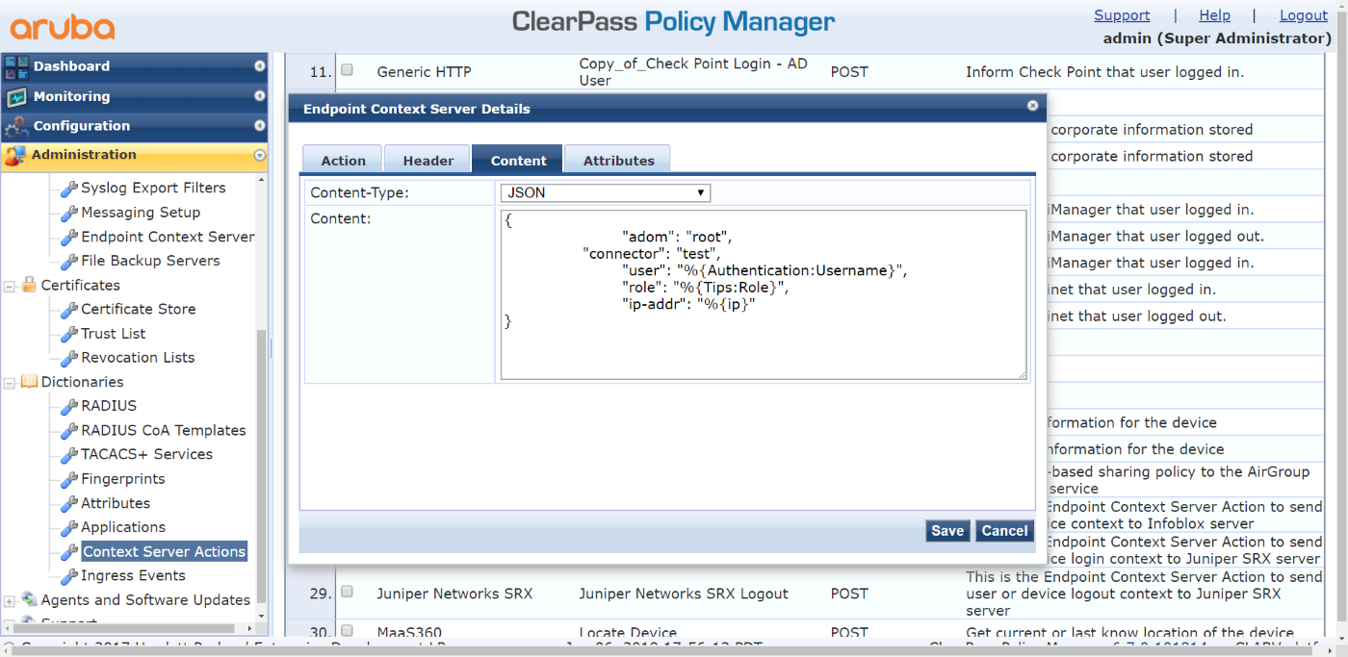
Task: Click the sidebar scroll up arrow
Action: 261,180
